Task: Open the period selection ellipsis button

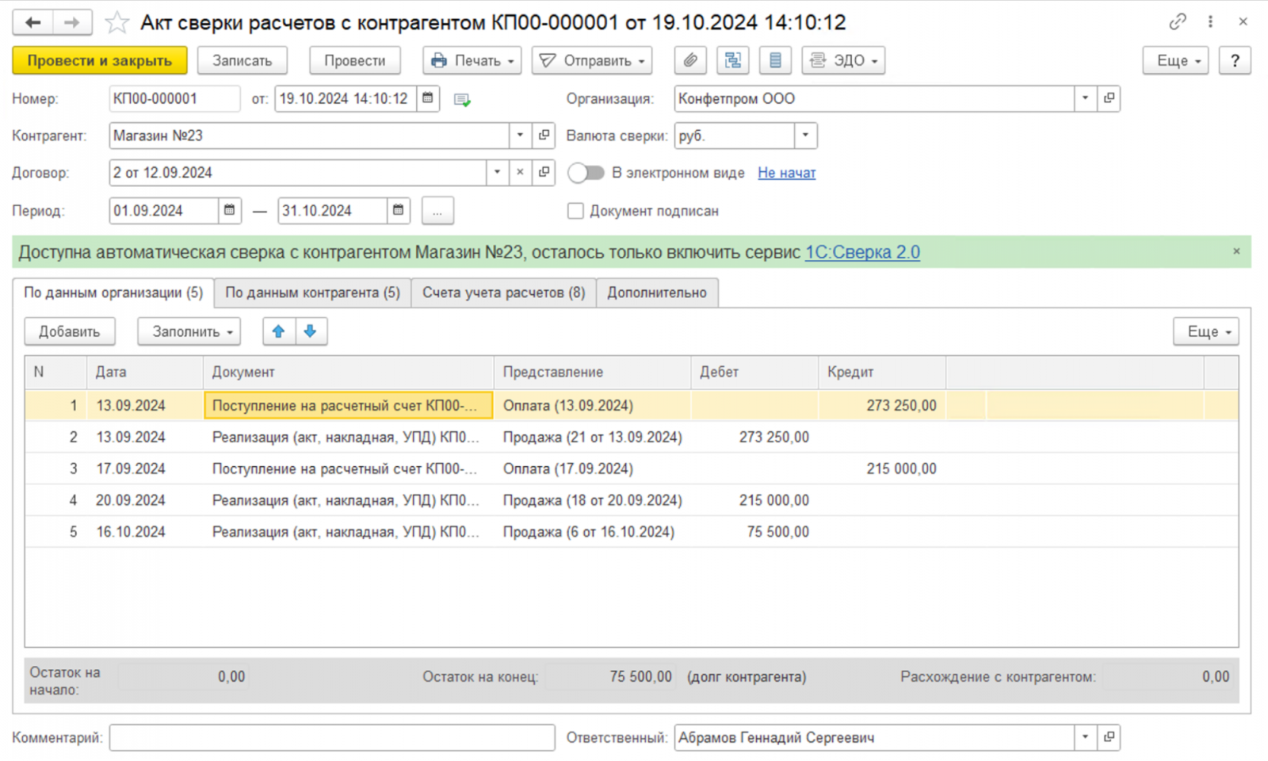Action: 437,211
